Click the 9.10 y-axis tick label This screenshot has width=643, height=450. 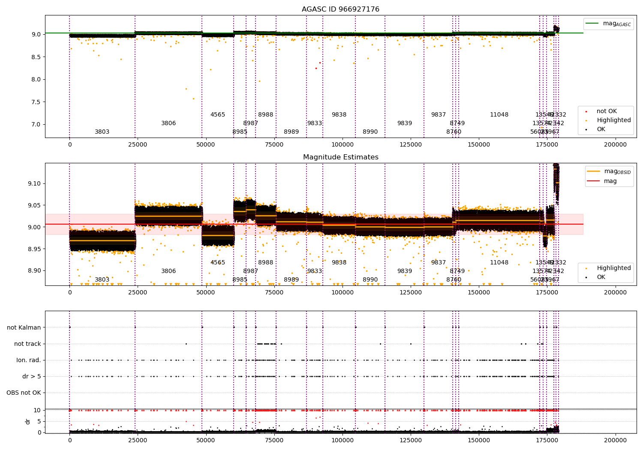pyautogui.click(x=34, y=183)
